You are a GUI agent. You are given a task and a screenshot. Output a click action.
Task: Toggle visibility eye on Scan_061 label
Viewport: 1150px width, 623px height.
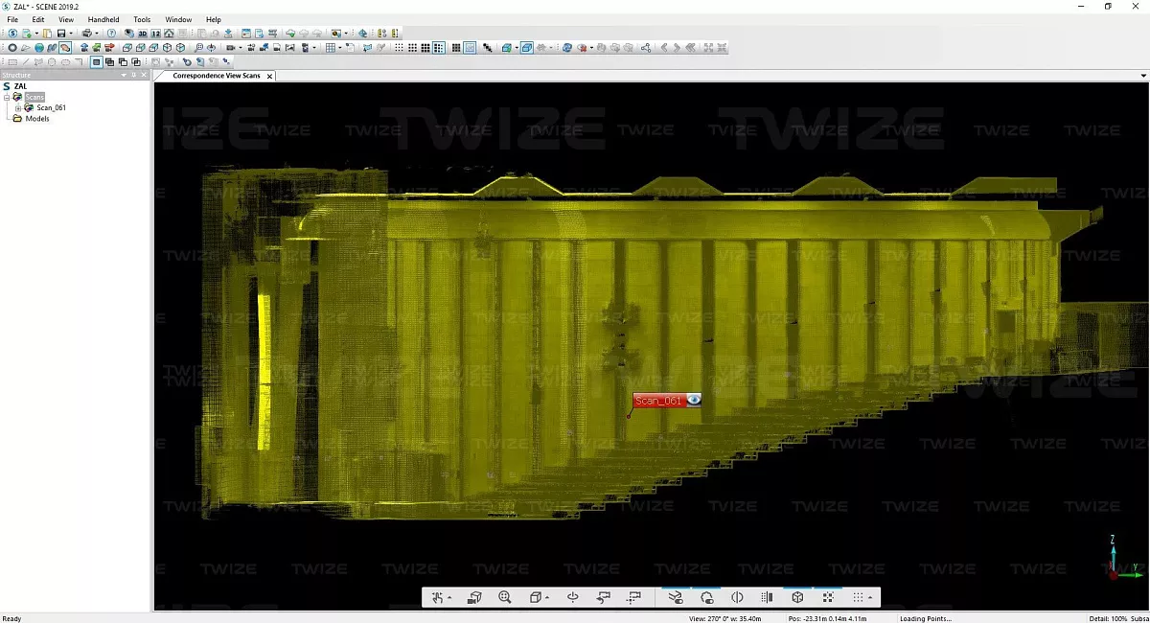click(x=693, y=400)
